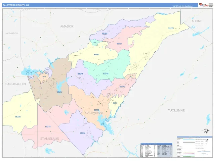The height and width of the screenshot is (161, 215).
Task: Select the 95223 ZIP code label
Action: click(171, 28)
